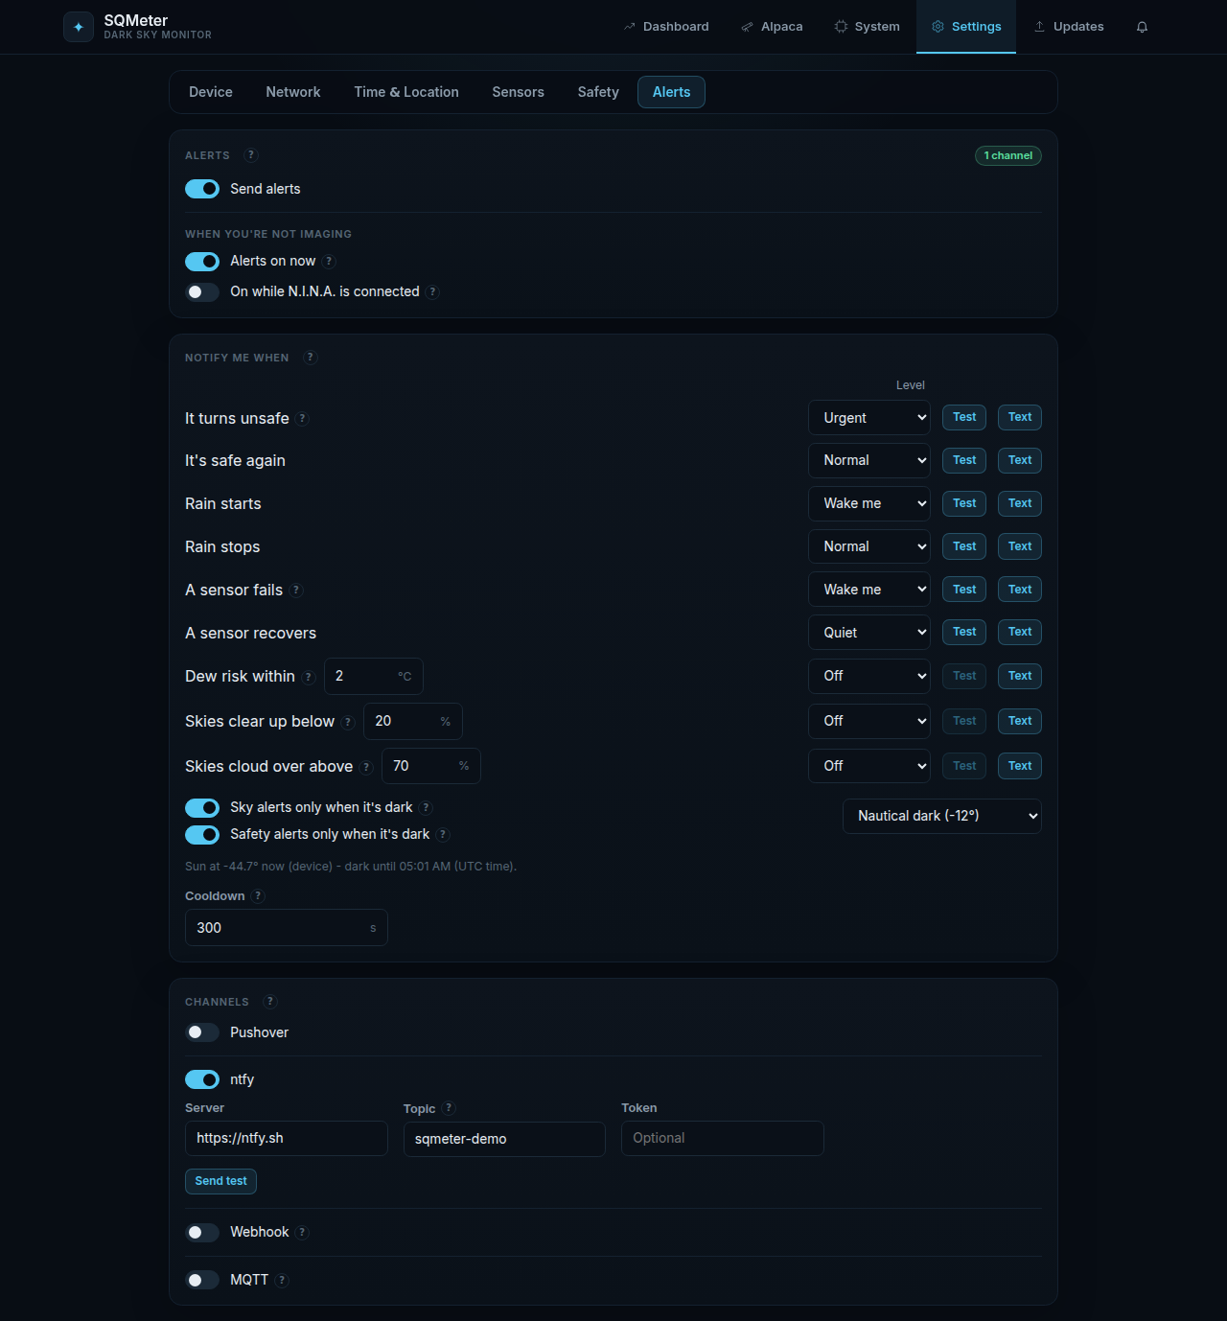Image resolution: width=1227 pixels, height=1321 pixels.
Task: Click help icon beside Alerts on now
Action: click(329, 262)
